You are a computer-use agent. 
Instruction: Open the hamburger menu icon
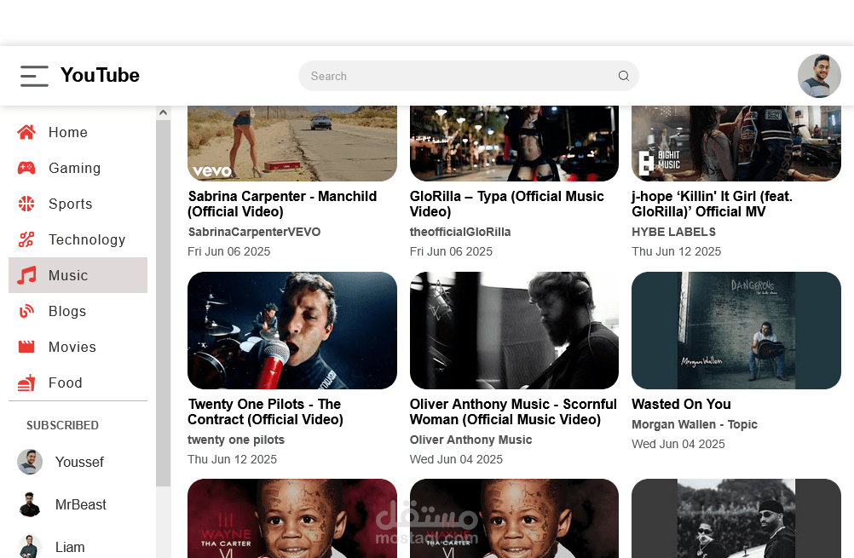tap(34, 76)
